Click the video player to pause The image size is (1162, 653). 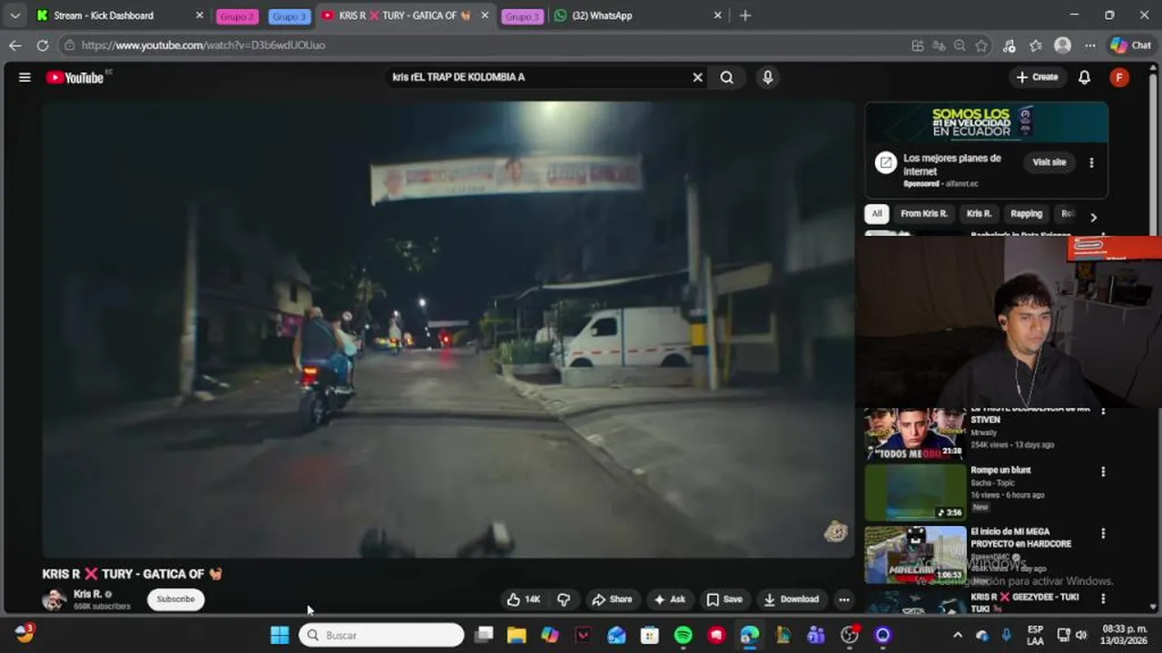(x=448, y=328)
